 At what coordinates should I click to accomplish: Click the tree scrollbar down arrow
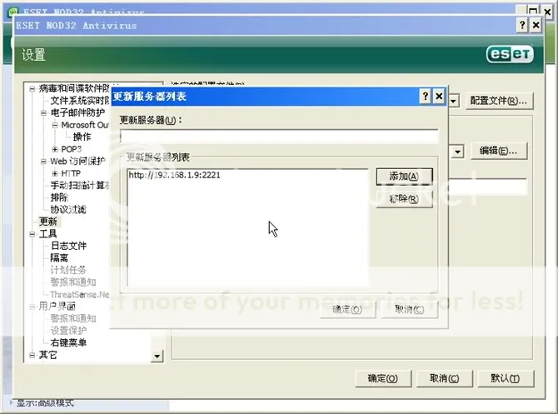point(157,356)
